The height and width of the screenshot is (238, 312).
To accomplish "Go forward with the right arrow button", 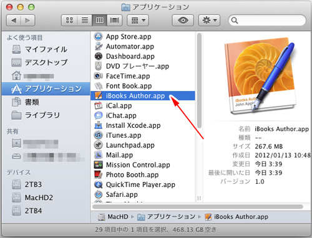I will point(27,21).
